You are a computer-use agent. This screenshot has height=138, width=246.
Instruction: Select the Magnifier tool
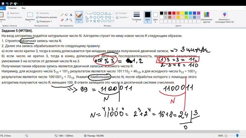(71, 20)
